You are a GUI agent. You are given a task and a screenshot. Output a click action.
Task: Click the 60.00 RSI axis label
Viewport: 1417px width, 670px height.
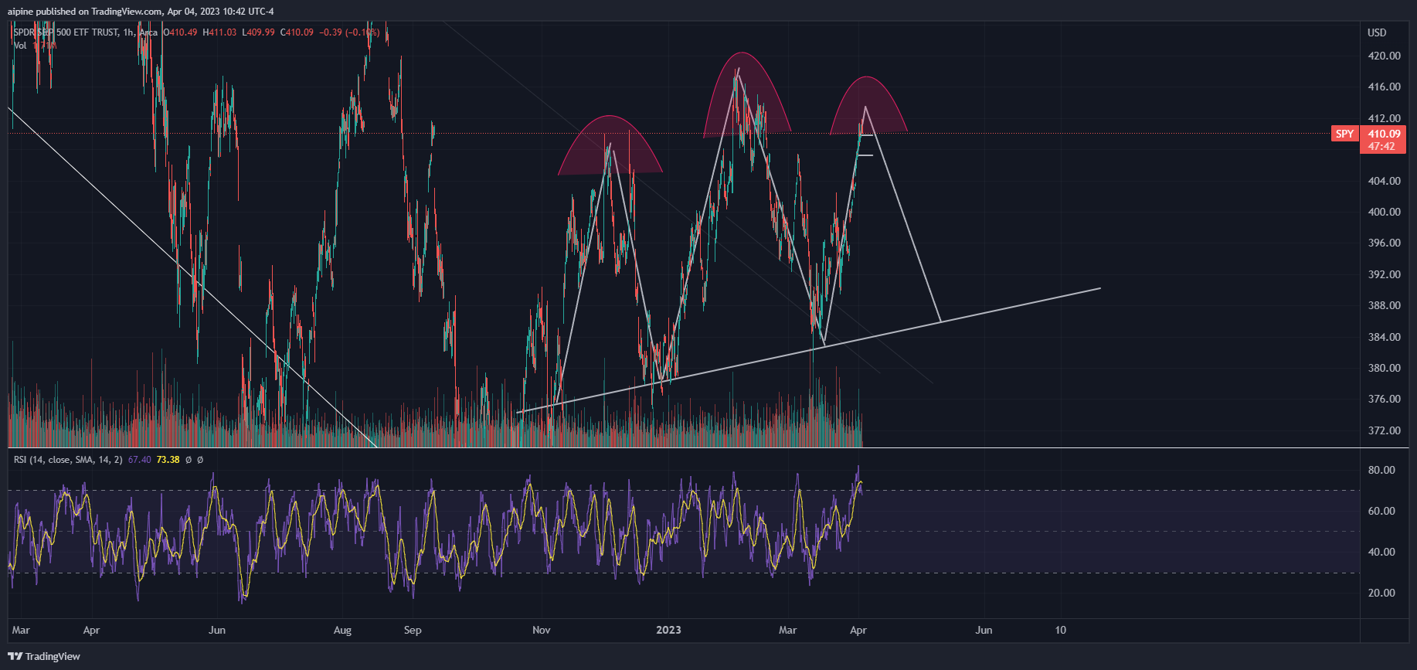1381,511
